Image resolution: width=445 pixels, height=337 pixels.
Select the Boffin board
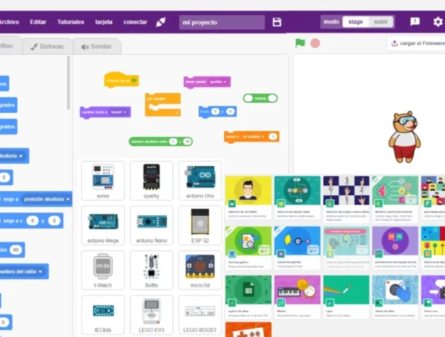[x=151, y=270]
